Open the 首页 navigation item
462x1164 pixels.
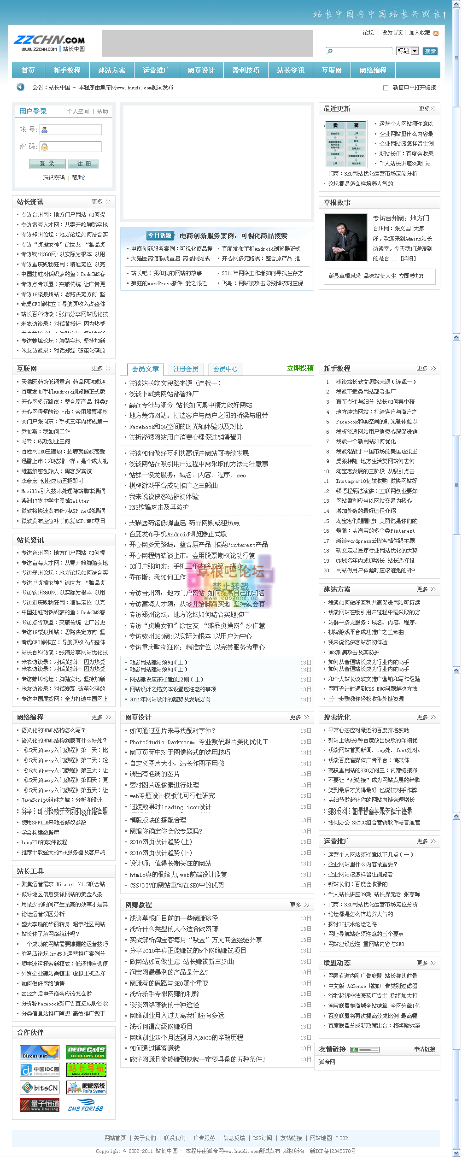(x=28, y=71)
